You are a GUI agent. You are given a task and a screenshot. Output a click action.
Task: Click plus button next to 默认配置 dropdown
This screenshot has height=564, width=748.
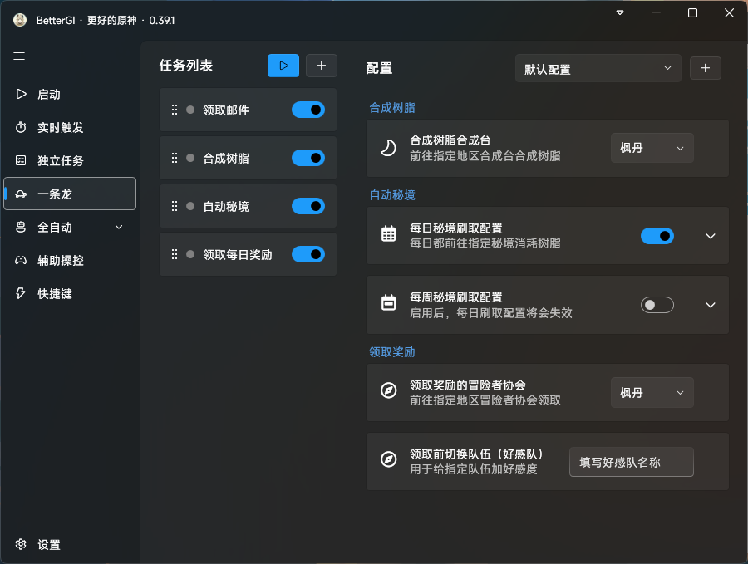point(706,68)
